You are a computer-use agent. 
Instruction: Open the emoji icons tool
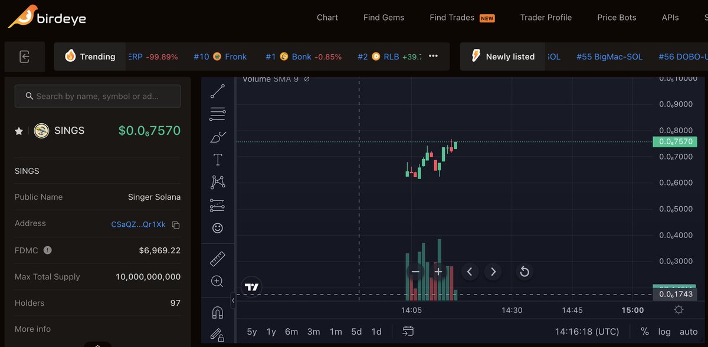click(218, 228)
